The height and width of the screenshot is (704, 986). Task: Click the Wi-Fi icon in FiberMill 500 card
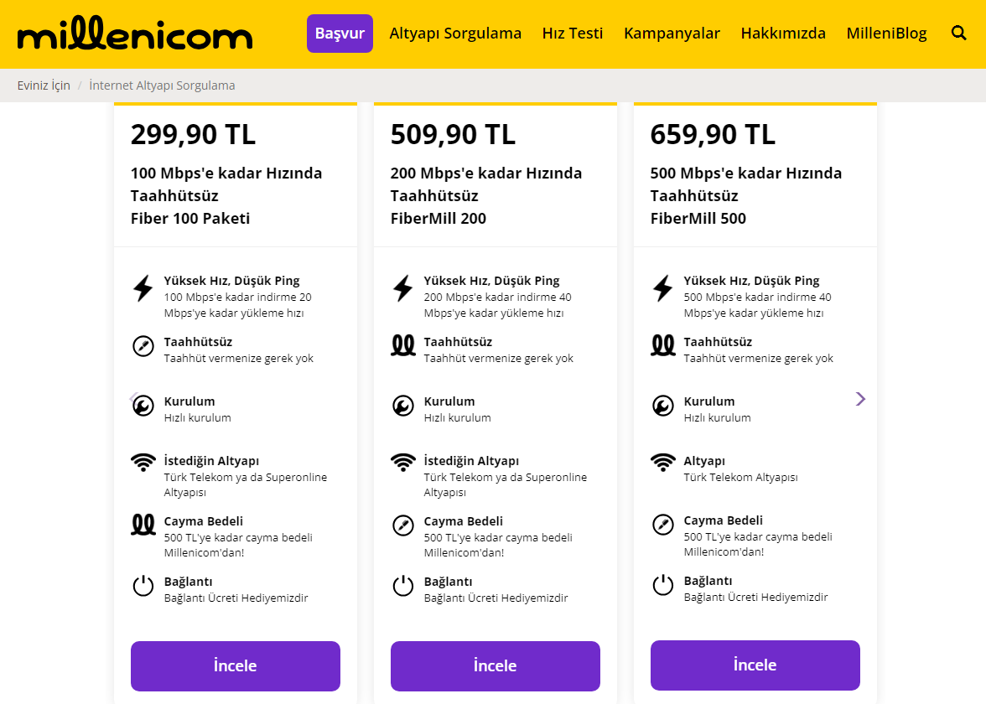(x=663, y=461)
